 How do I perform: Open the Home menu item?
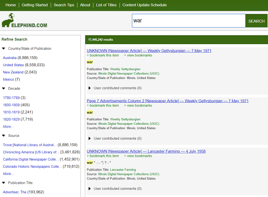coord(10,5)
